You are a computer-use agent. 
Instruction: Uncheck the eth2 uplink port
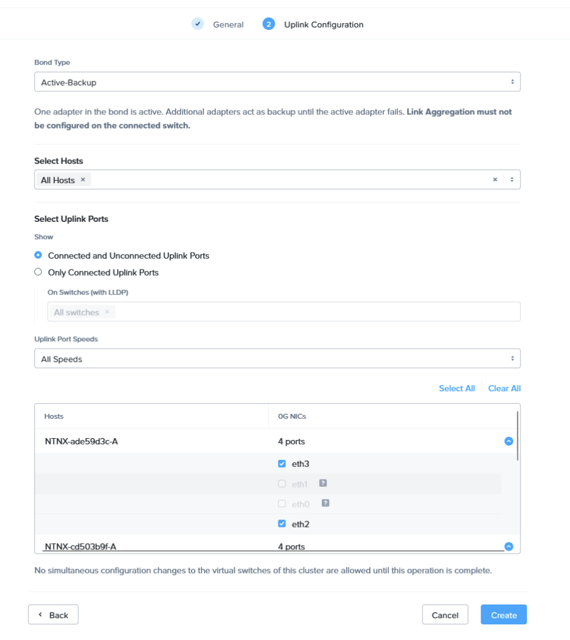(x=282, y=524)
